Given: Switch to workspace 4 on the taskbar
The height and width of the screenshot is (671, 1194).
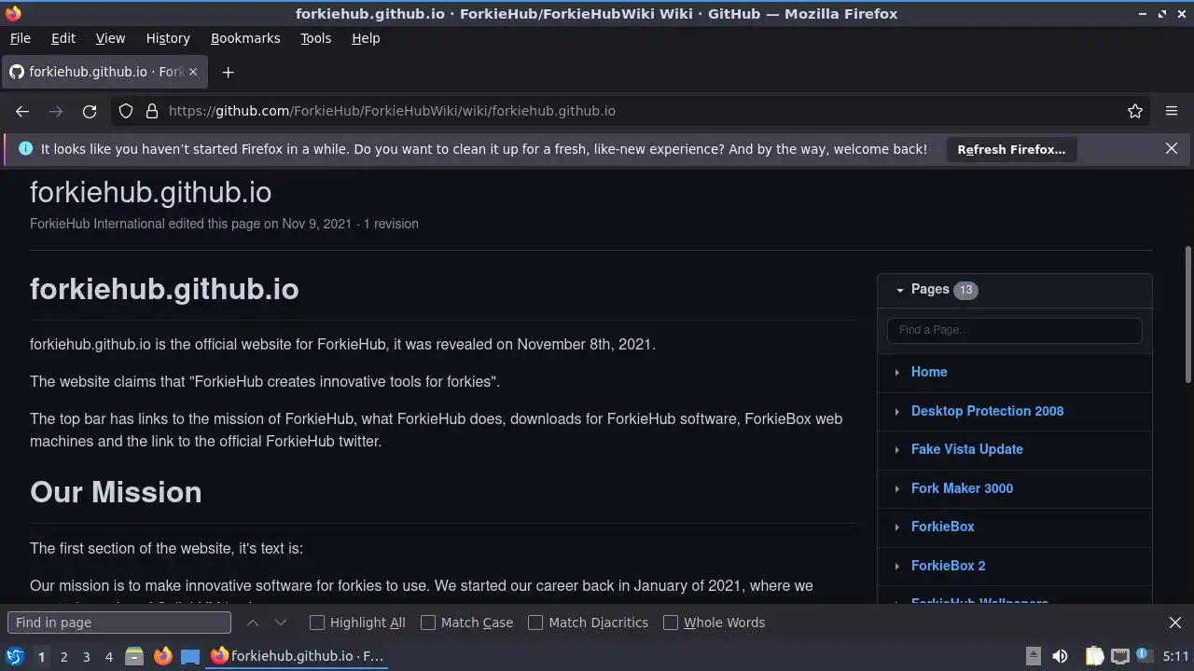Looking at the screenshot, I should point(108,656).
